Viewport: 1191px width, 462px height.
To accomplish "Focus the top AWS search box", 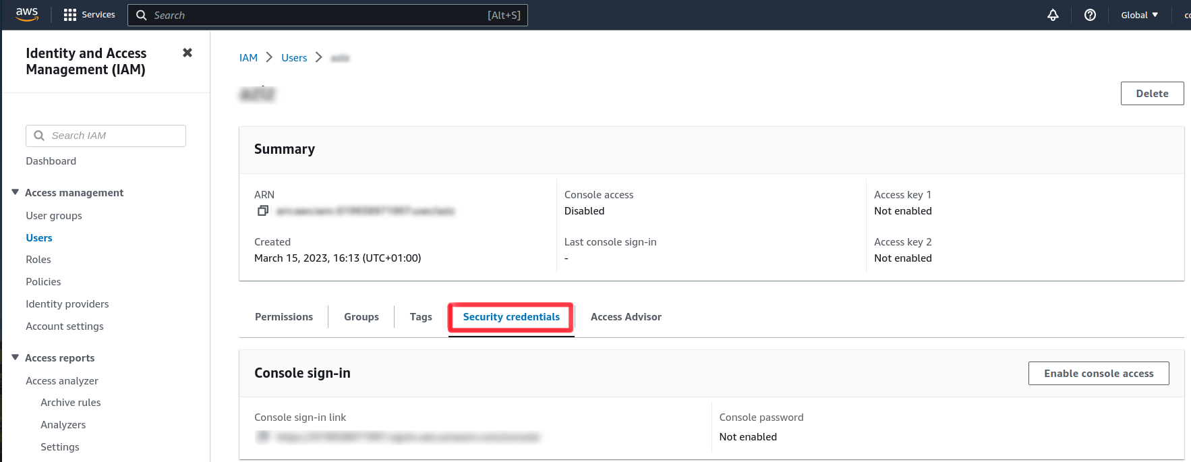I will (328, 15).
